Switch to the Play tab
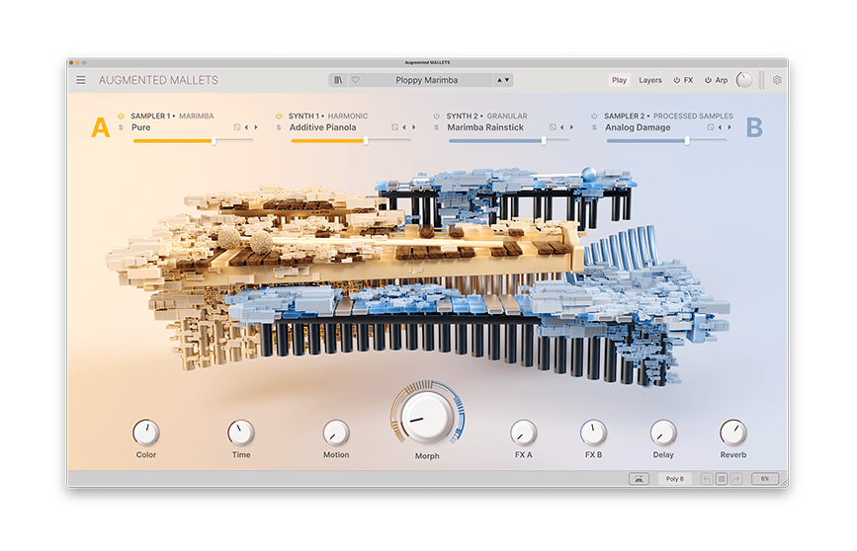The width and height of the screenshot is (857, 551). coord(619,80)
